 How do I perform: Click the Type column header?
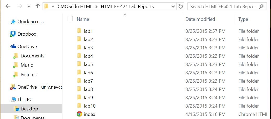(243, 19)
